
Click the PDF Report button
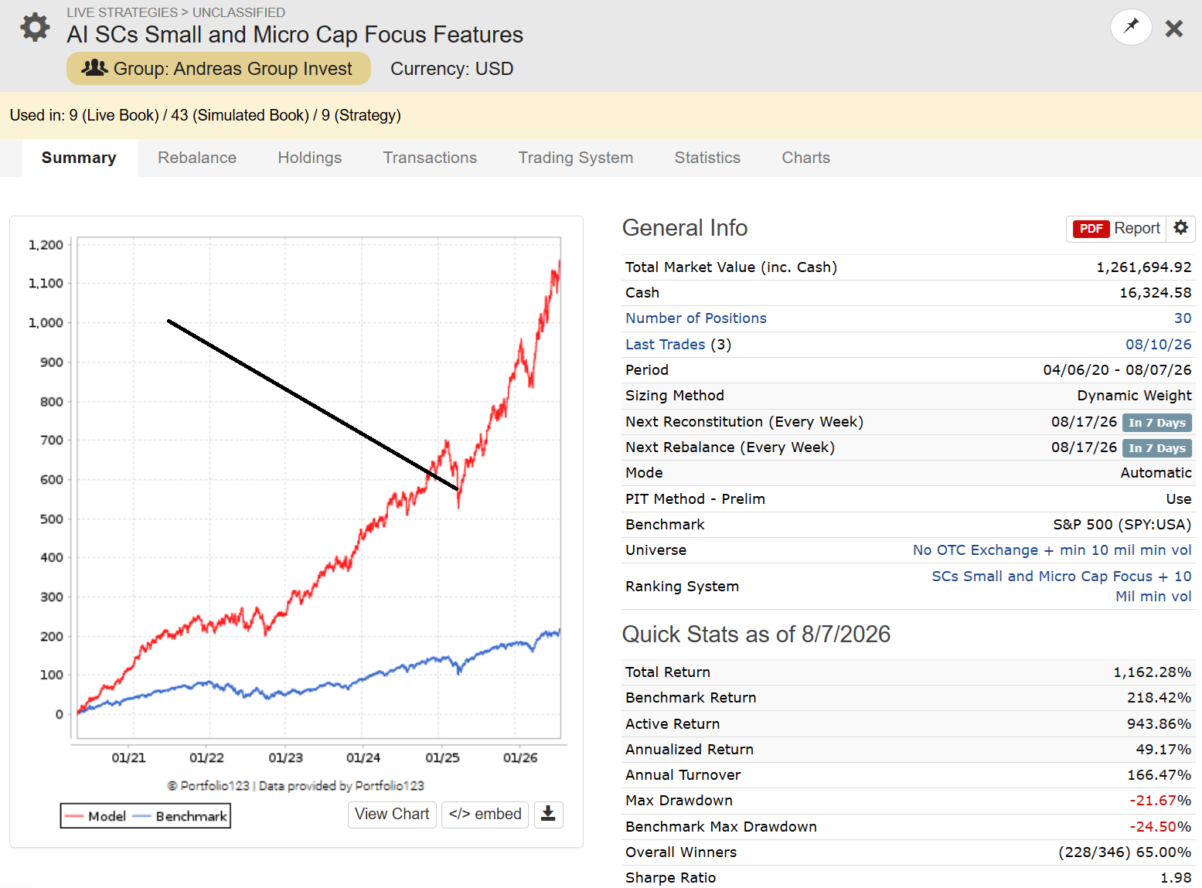(x=1116, y=229)
